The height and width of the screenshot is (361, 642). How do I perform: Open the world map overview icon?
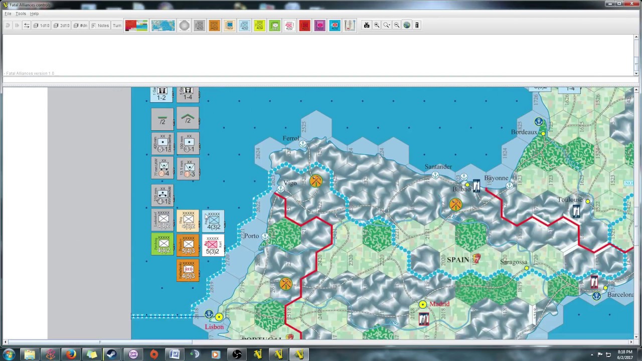click(x=163, y=25)
